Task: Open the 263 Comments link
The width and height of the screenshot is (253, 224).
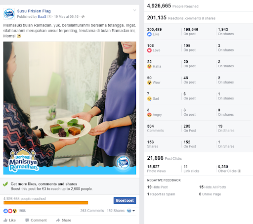Action: (x=92, y=211)
